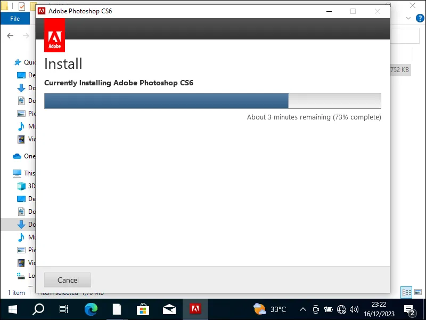Screen dimensions: 426x320
Task: Open the Start menu
Action: (x=12, y=309)
